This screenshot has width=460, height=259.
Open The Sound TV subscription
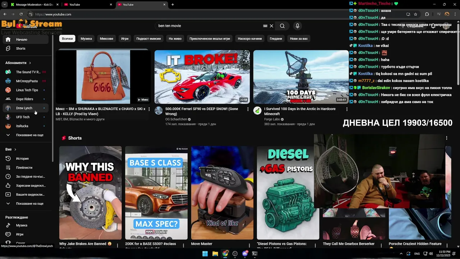[x=26, y=72]
